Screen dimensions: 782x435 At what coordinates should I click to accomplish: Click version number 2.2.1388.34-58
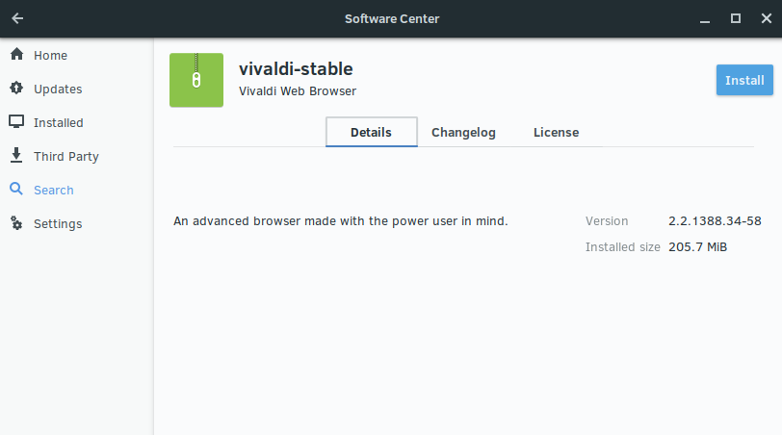[715, 221]
